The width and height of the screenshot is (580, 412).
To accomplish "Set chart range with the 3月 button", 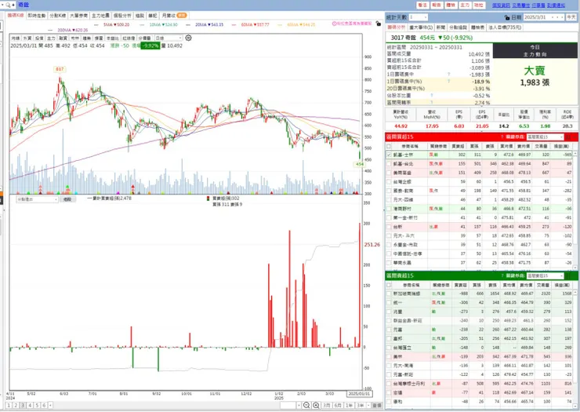I will 326,406.
